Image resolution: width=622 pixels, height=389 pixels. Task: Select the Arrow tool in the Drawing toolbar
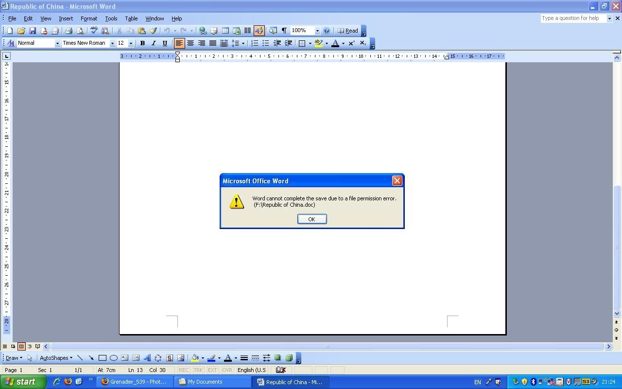(91, 358)
